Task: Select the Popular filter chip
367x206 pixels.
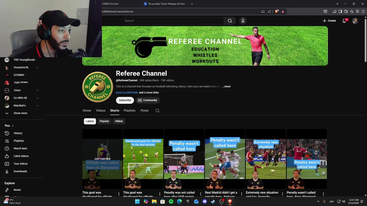Action: coord(104,121)
